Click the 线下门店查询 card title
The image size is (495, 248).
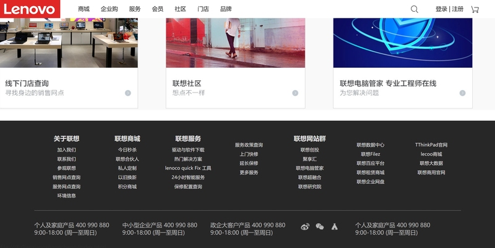click(x=27, y=83)
